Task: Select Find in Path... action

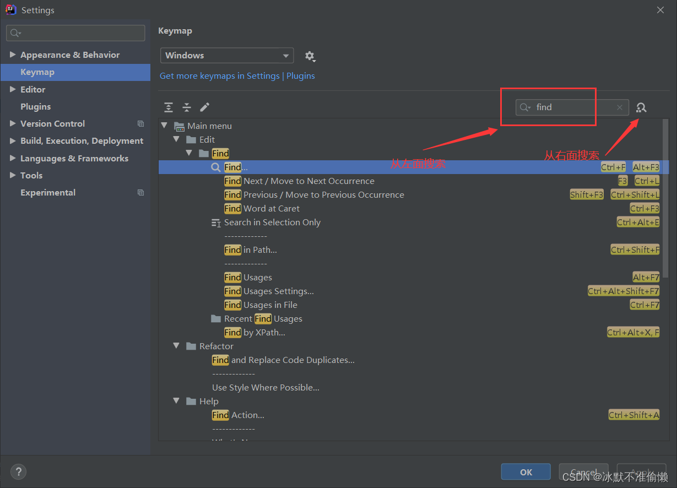Action: point(251,250)
